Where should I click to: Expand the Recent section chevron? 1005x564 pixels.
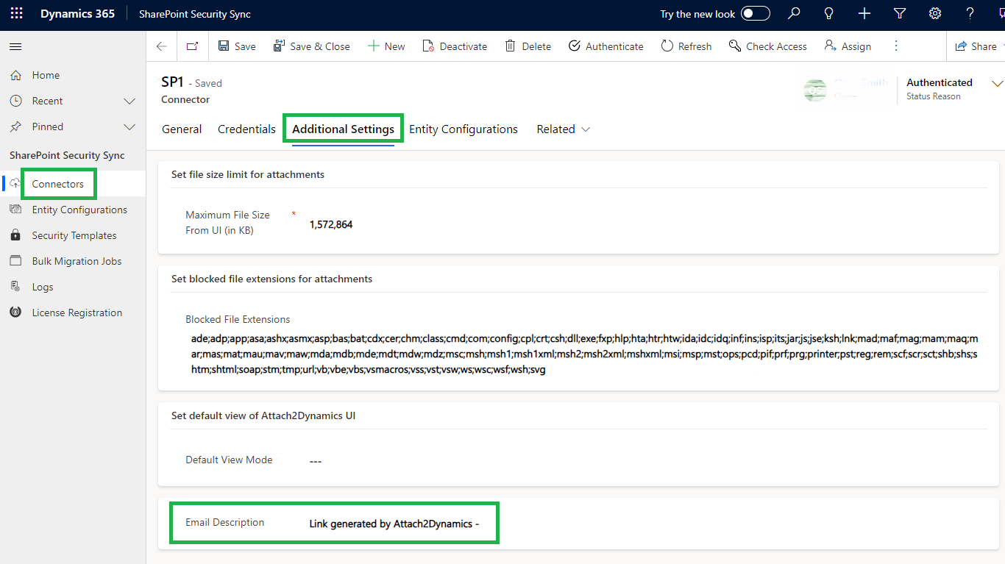pyautogui.click(x=129, y=101)
